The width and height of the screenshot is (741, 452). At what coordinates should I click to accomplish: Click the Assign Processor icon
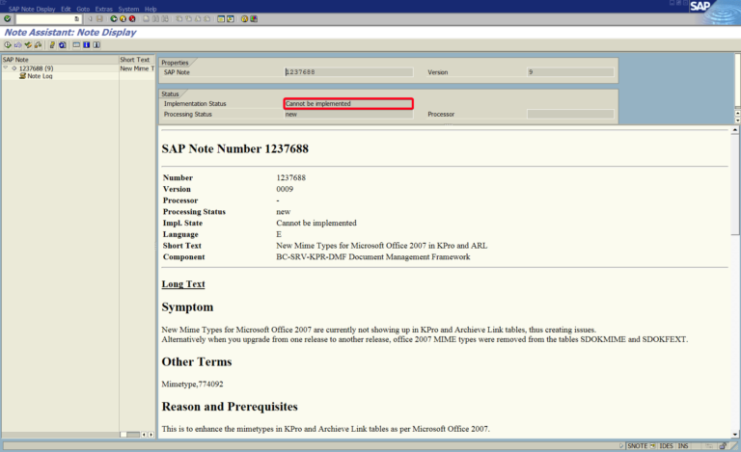pos(38,45)
